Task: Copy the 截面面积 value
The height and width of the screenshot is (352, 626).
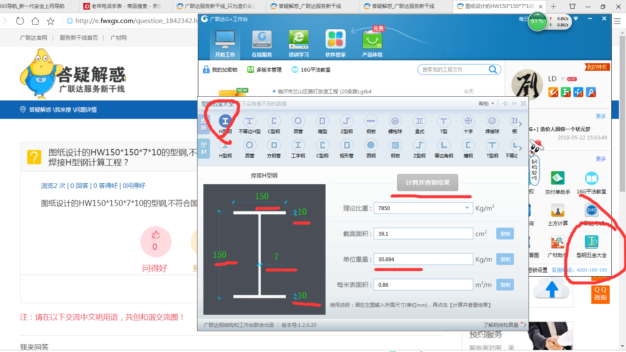Action: pyautogui.click(x=505, y=234)
